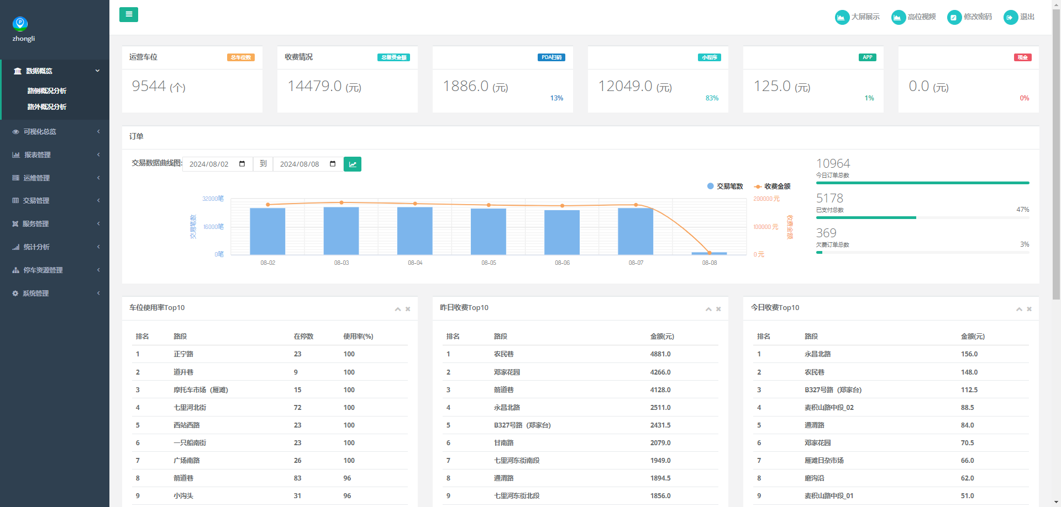Click the 修改密码 change password icon

point(954,18)
